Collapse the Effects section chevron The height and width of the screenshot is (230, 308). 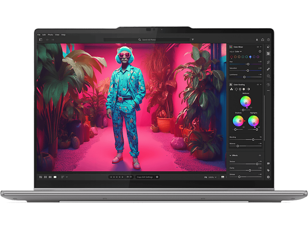230,156
